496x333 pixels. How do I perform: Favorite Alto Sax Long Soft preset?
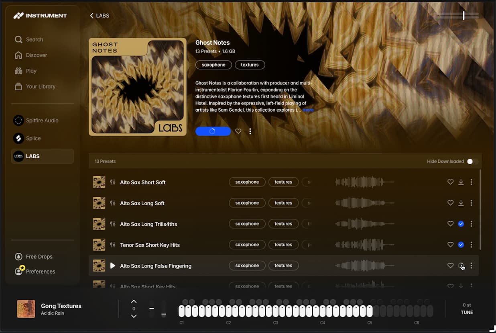pyautogui.click(x=450, y=203)
